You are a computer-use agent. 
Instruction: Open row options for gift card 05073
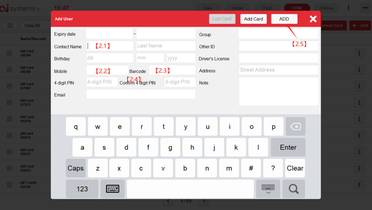[359, 136]
